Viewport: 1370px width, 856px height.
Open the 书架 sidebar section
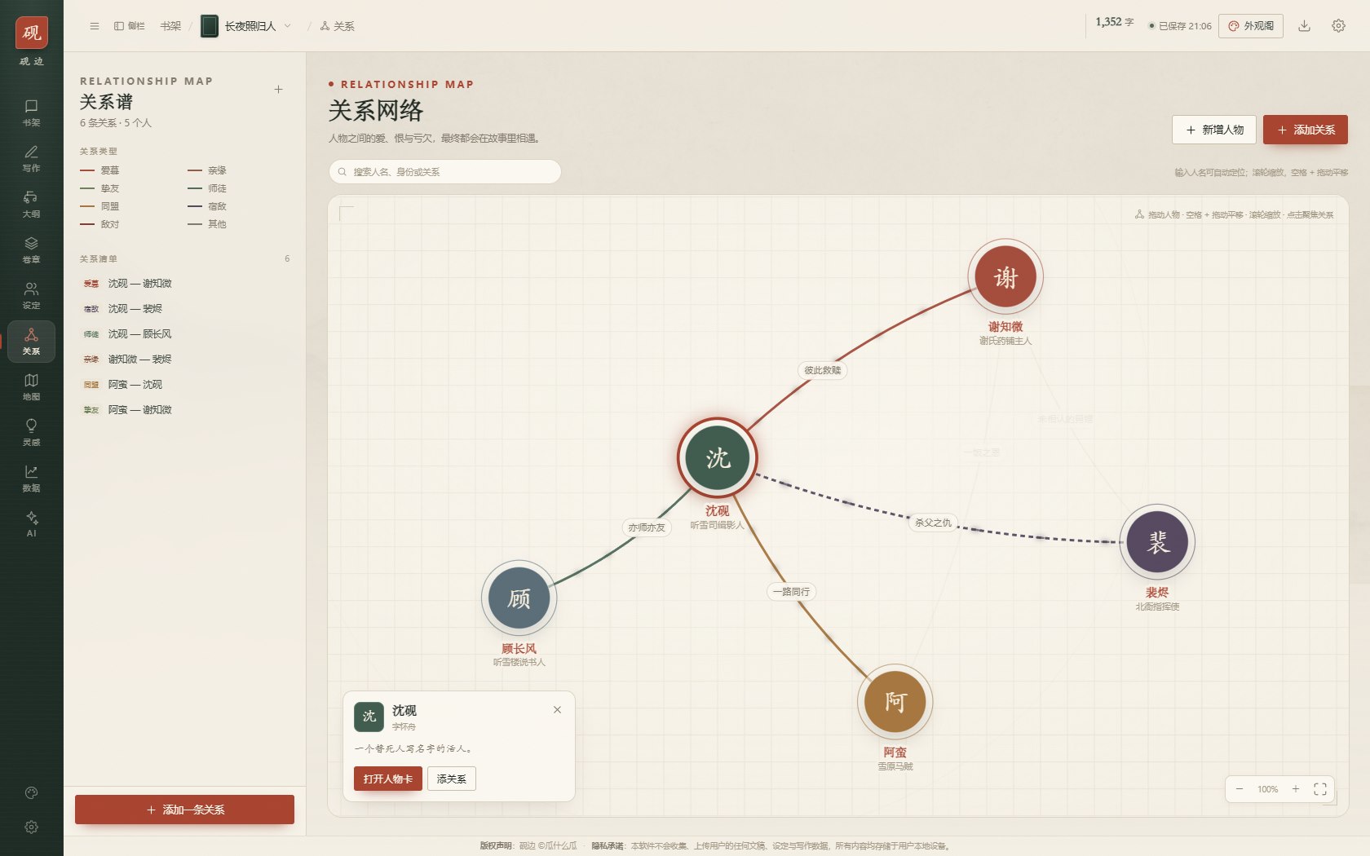coord(31,113)
